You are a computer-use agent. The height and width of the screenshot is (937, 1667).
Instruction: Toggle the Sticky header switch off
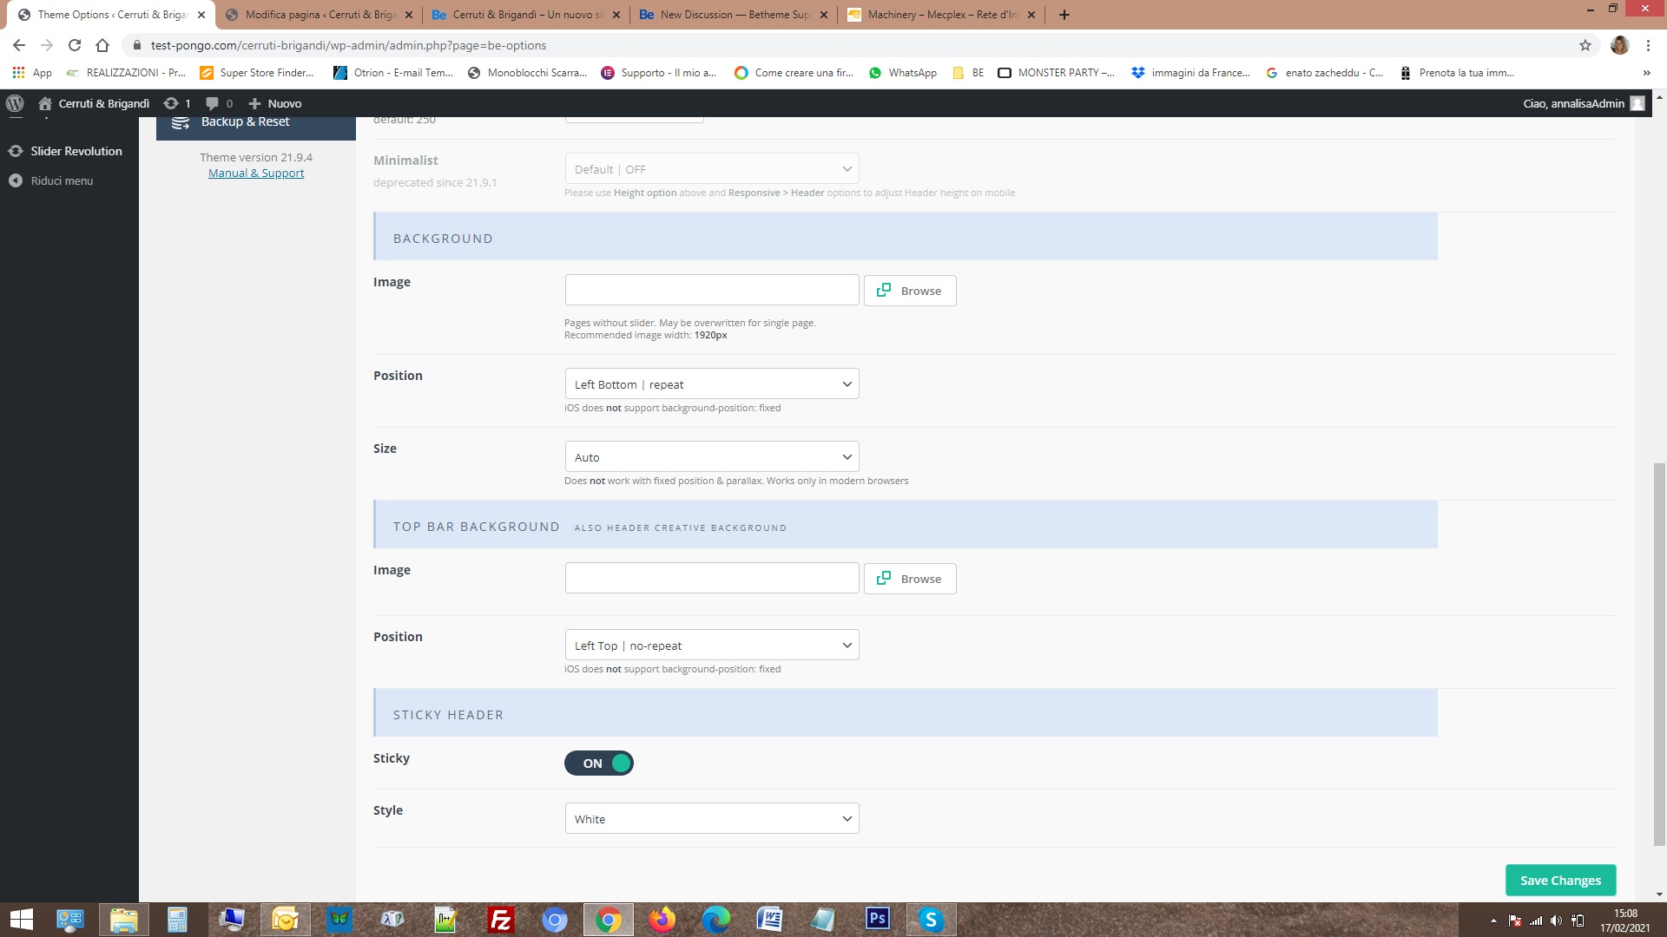pyautogui.click(x=599, y=763)
